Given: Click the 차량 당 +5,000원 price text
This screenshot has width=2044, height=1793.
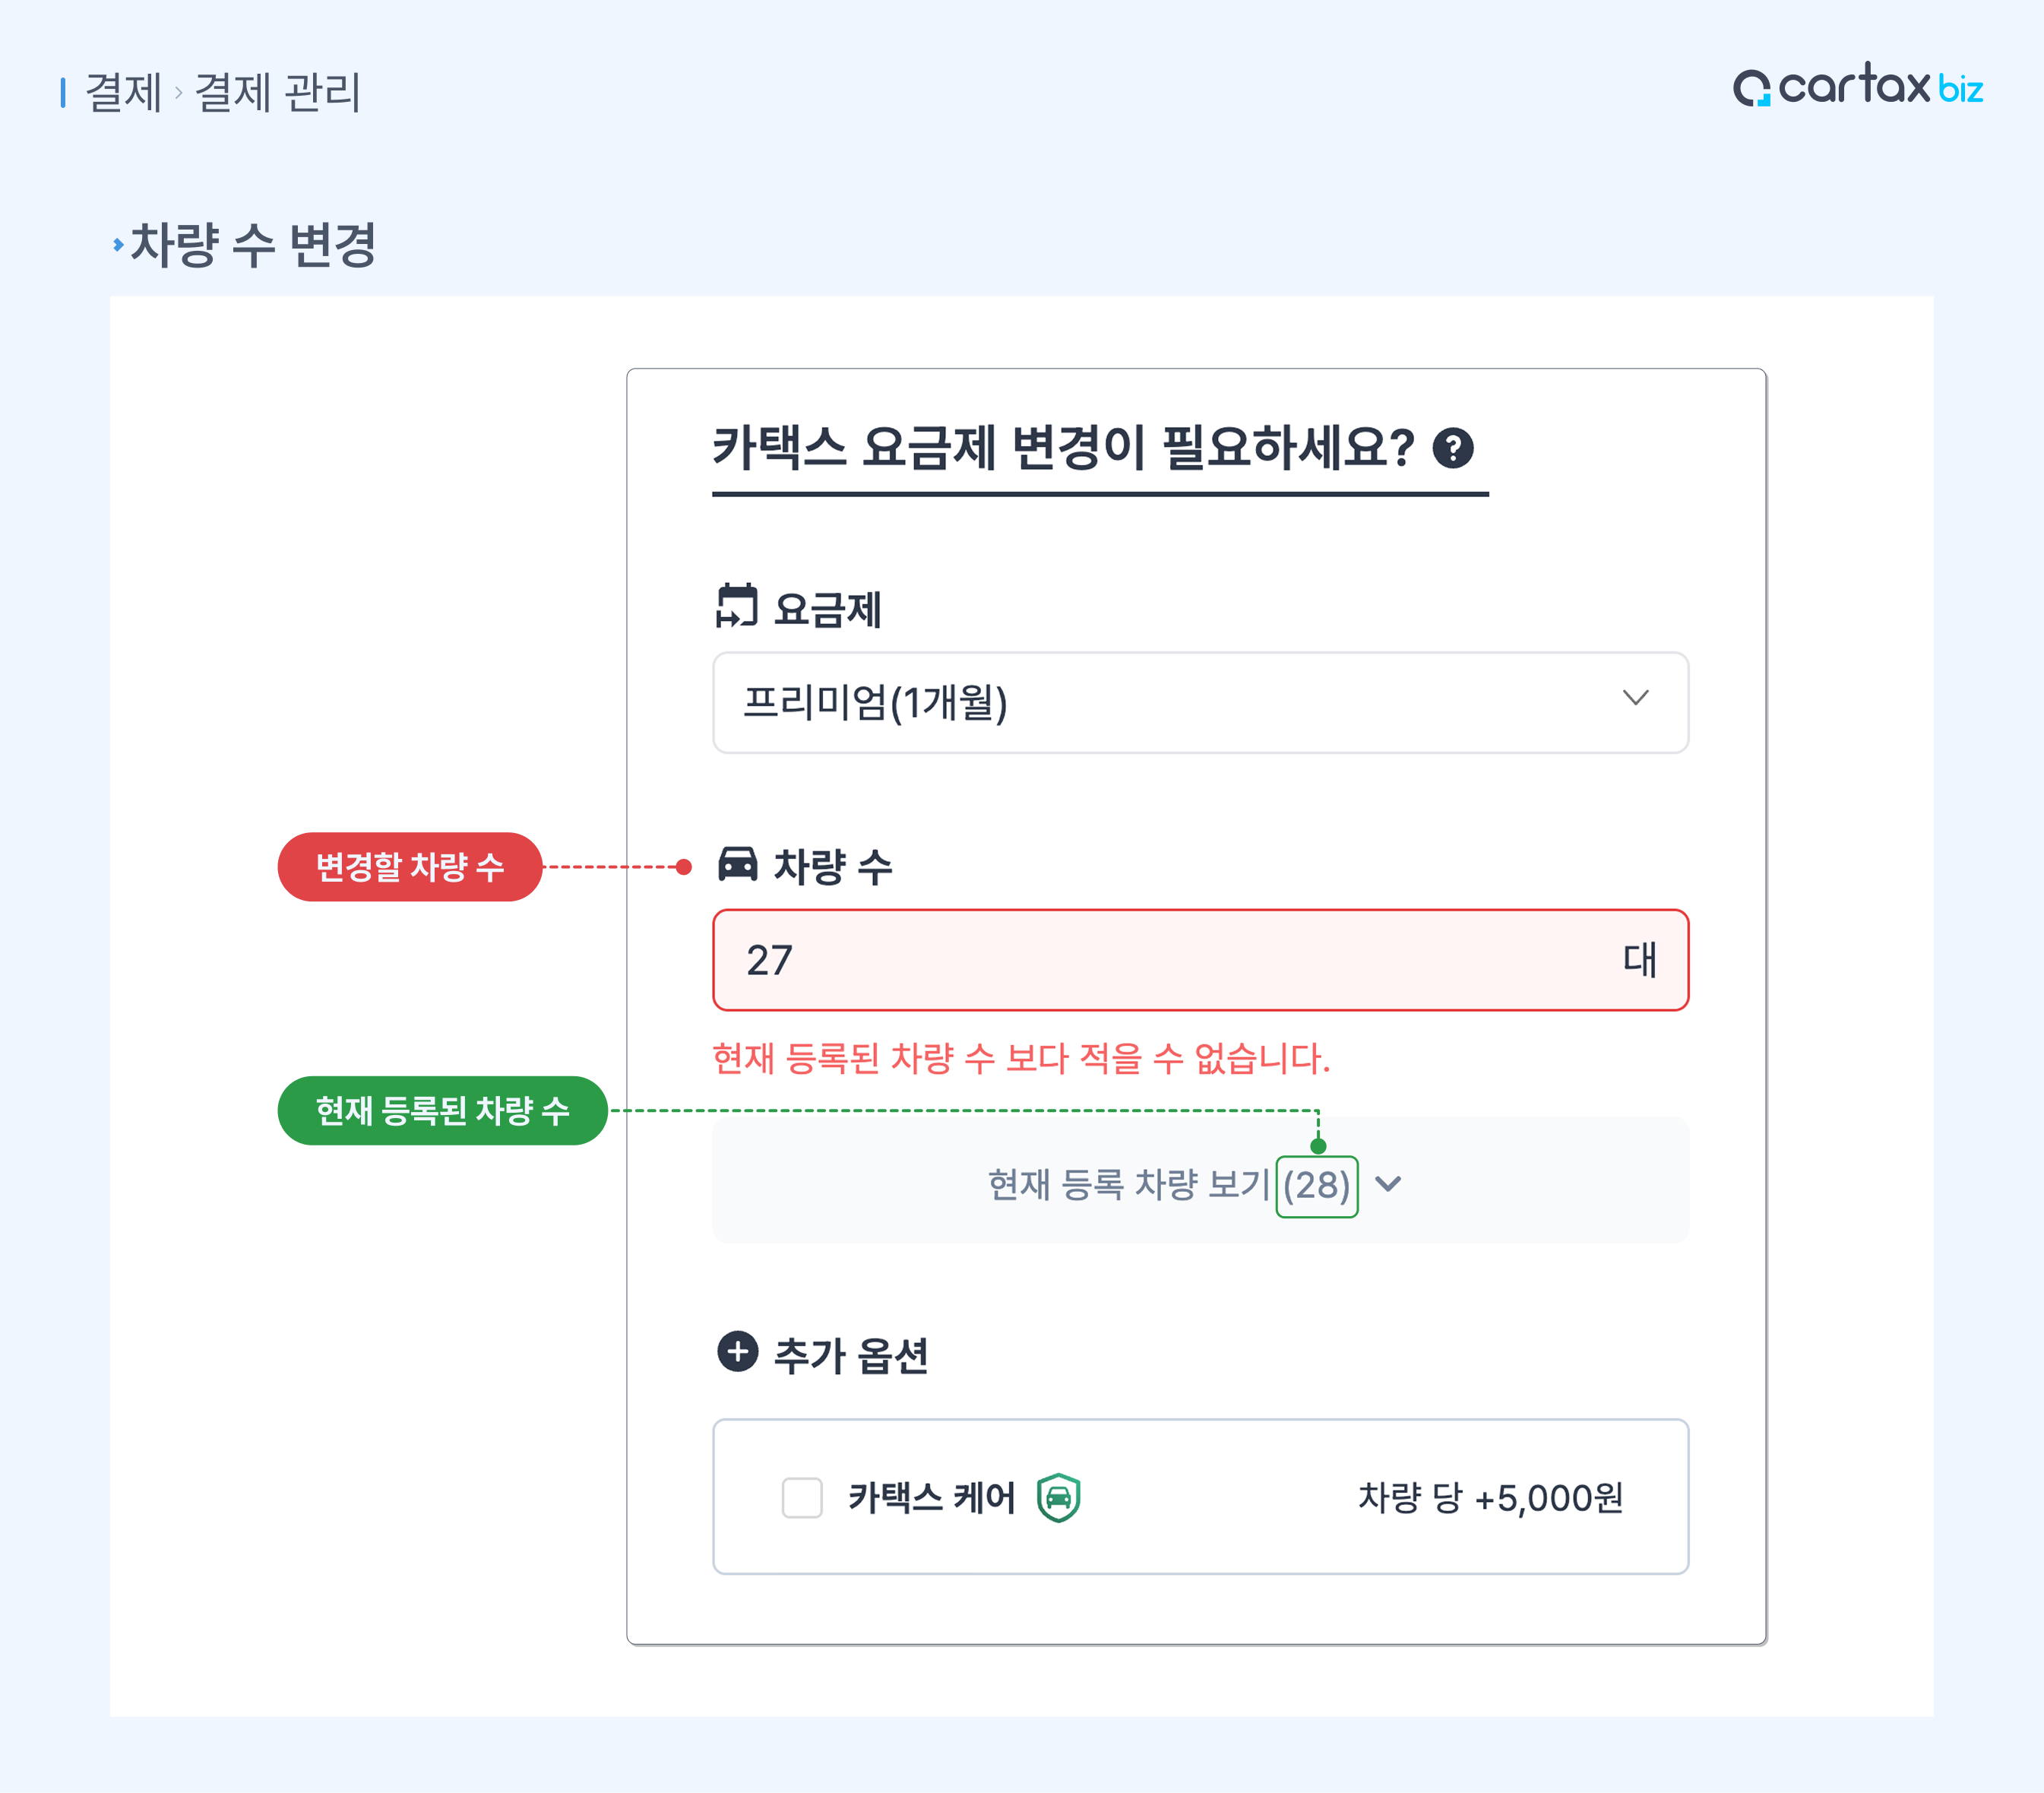Looking at the screenshot, I should click(x=1490, y=1498).
